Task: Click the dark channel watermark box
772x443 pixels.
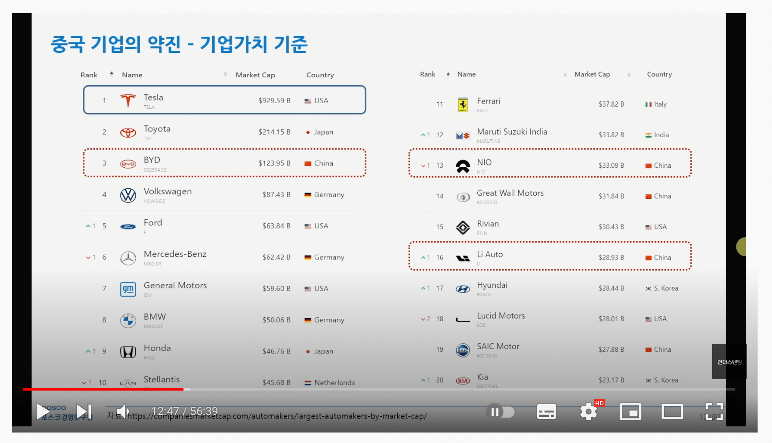Action: click(x=729, y=362)
